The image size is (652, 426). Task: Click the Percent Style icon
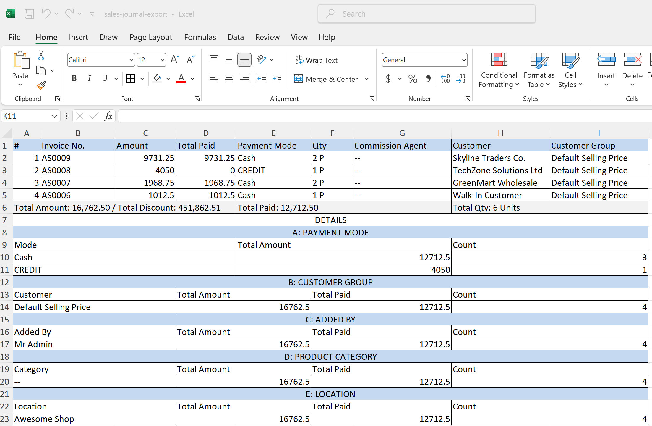pos(413,79)
